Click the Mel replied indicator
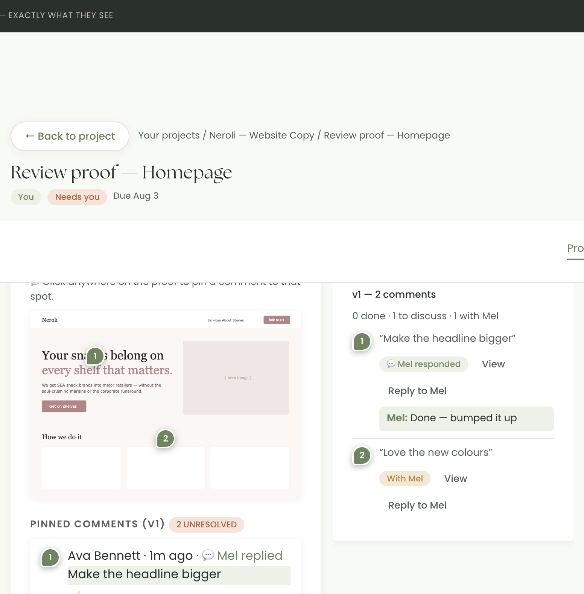Image resolution: width=584 pixels, height=594 pixels. point(249,556)
